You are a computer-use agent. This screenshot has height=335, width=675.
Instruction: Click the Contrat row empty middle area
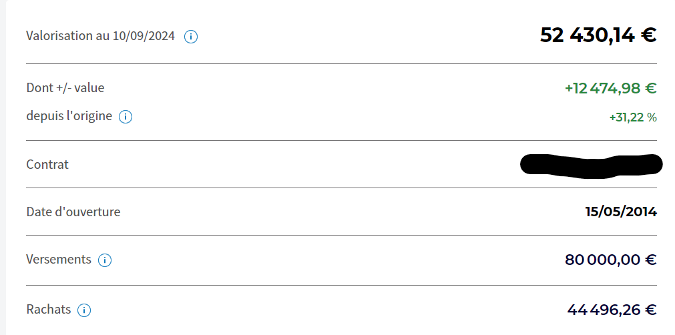(294, 164)
